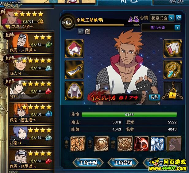The width and height of the screenshot is (189, 173).
Task: Open 主角天赋 talent button
Action: coord(88,163)
